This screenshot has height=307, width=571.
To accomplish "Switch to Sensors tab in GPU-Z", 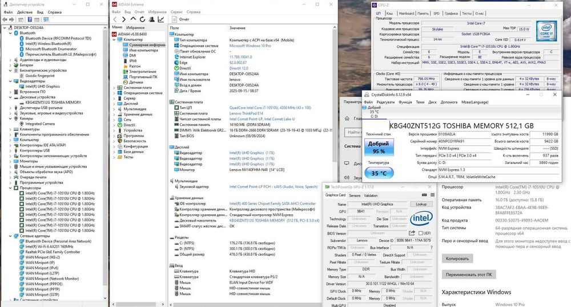I will [355, 195].
